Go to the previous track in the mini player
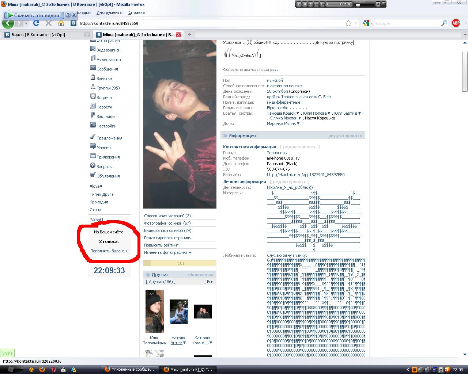Viewport: 468px width, 374px height. [x=316, y=4]
